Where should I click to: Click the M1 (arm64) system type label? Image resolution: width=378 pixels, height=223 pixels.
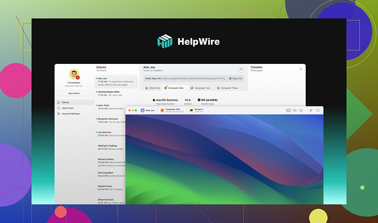click(x=207, y=100)
